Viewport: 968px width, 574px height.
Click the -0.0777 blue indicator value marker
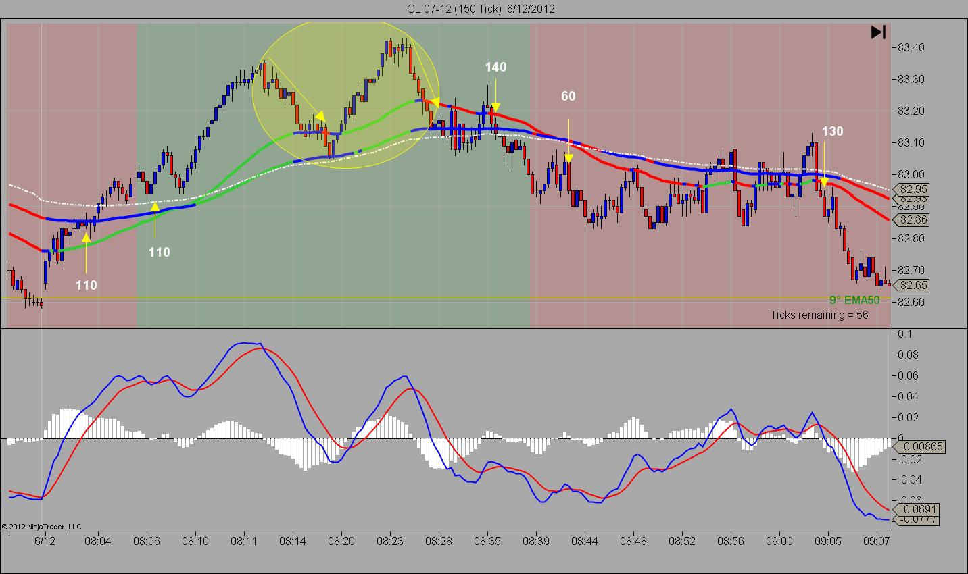(x=917, y=519)
